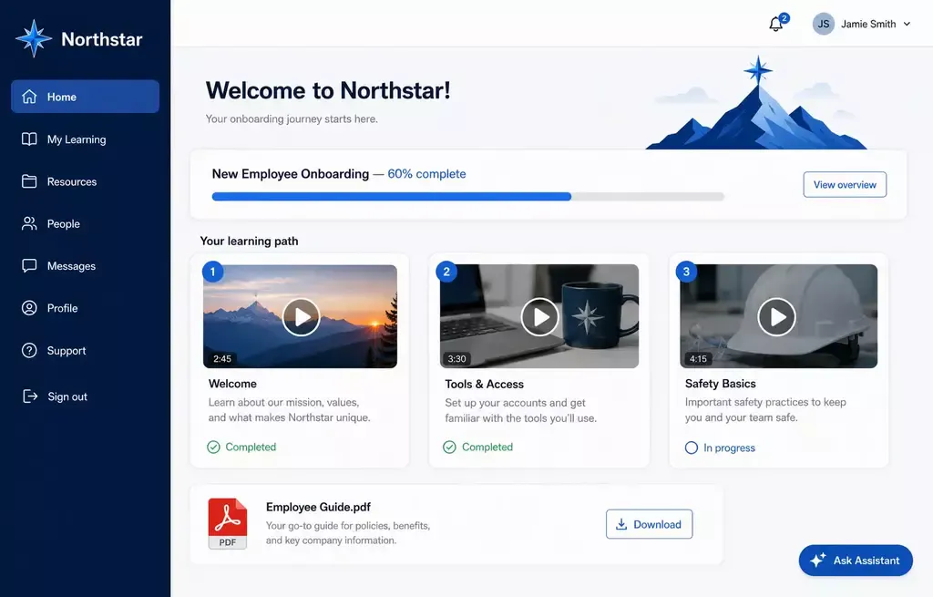Click the sparkle icon on Ask Assistant
The image size is (933, 597).
(817, 560)
